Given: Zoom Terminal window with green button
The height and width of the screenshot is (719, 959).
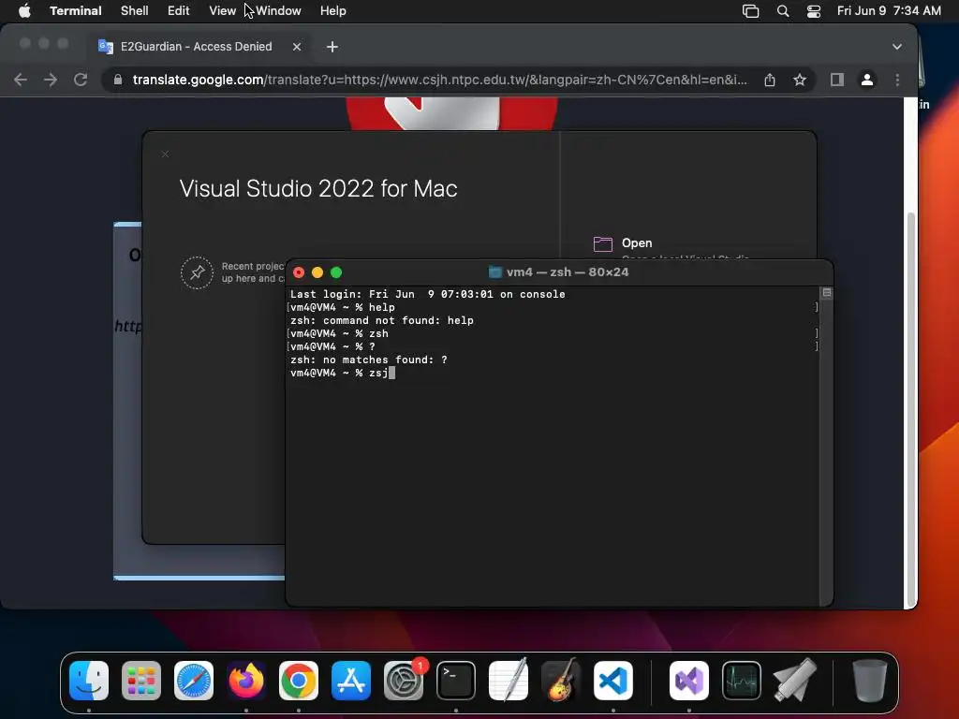Looking at the screenshot, I should (x=336, y=272).
